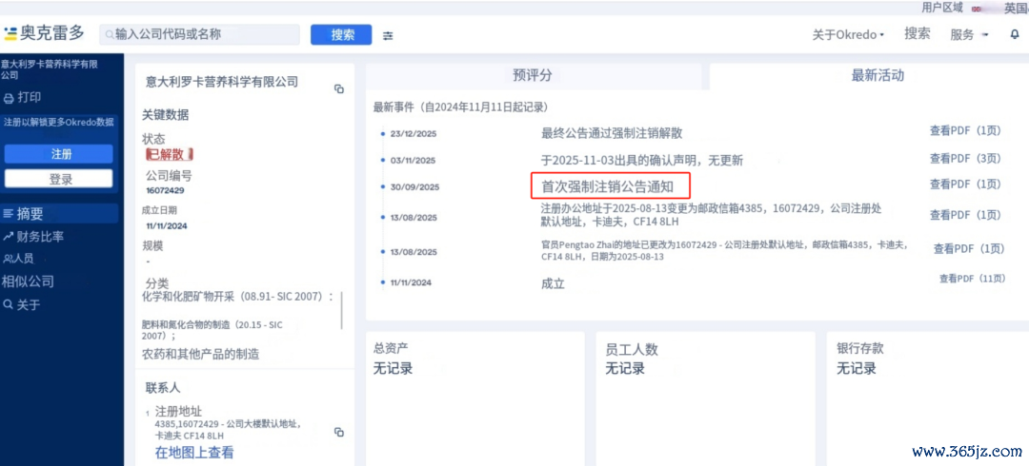Click the 员工人数 card
1029x466 pixels.
point(705,398)
